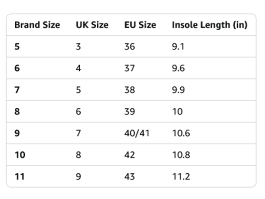Screen dimensions: 265x199
Task: Click the EU size 43 cell
Action: [130, 176]
